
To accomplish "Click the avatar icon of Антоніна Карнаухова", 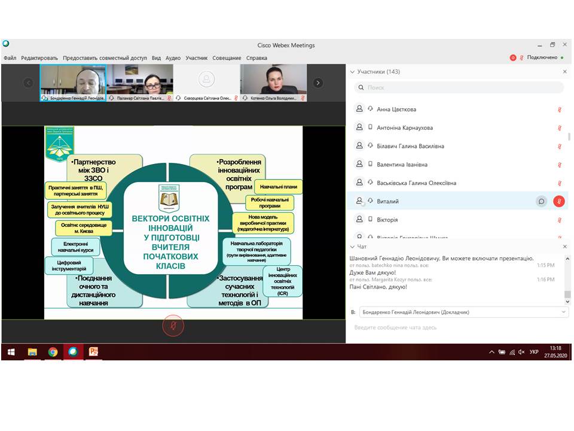I will pyautogui.click(x=359, y=128).
